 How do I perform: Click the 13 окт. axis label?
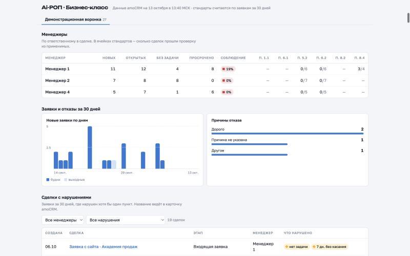193,173
